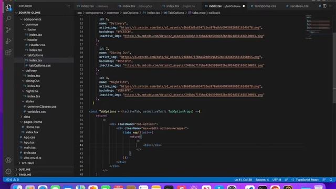
Task: Open commonClasses.css file
Action: [42, 107]
